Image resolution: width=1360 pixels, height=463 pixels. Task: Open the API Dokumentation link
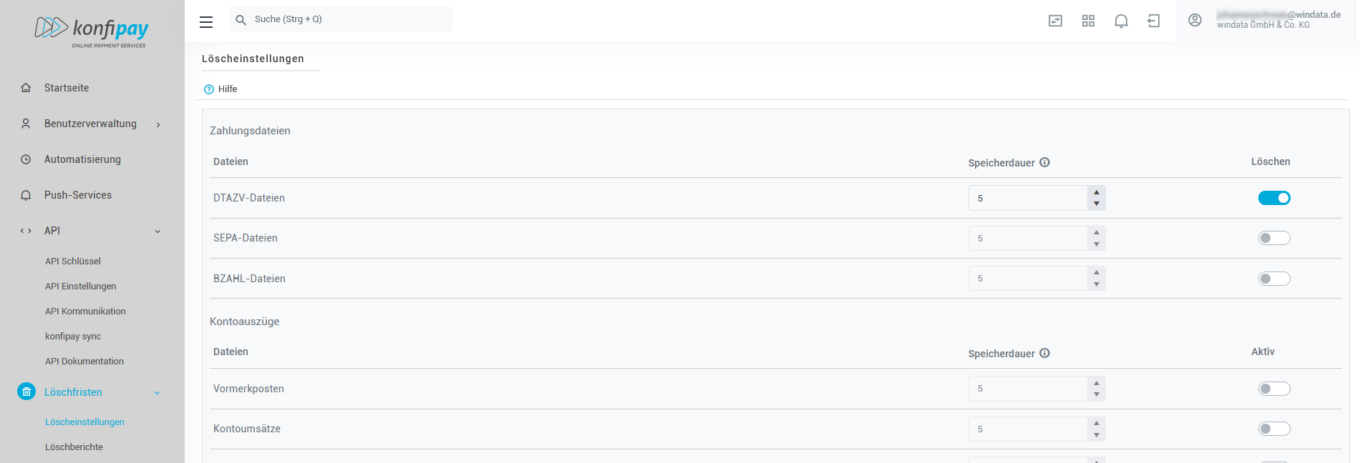point(84,362)
